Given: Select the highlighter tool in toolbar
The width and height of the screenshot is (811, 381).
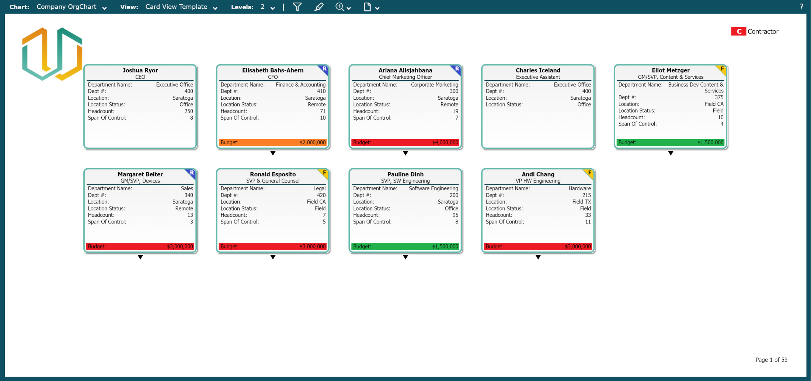Looking at the screenshot, I should click(x=319, y=7).
